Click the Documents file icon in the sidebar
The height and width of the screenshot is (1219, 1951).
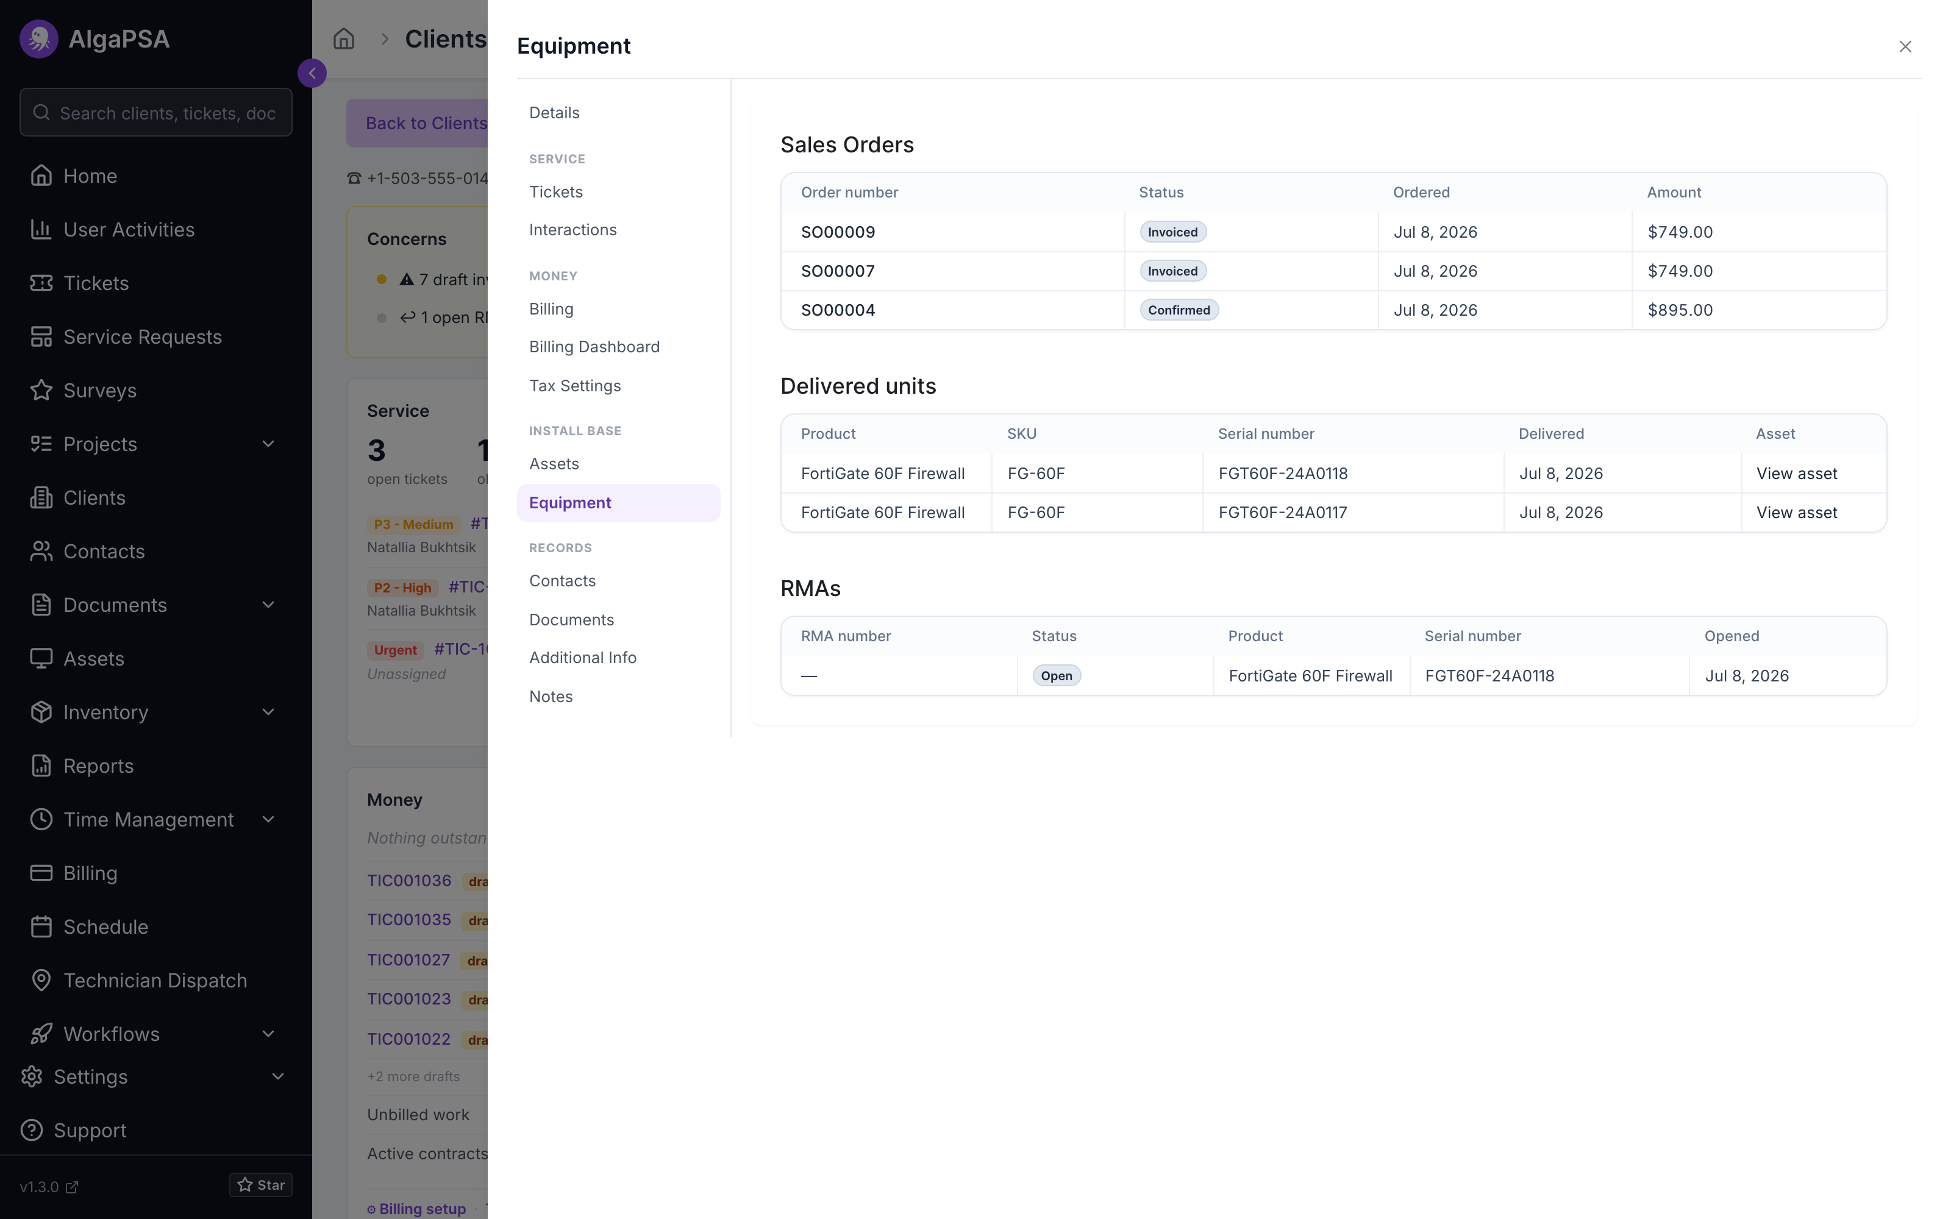41,605
